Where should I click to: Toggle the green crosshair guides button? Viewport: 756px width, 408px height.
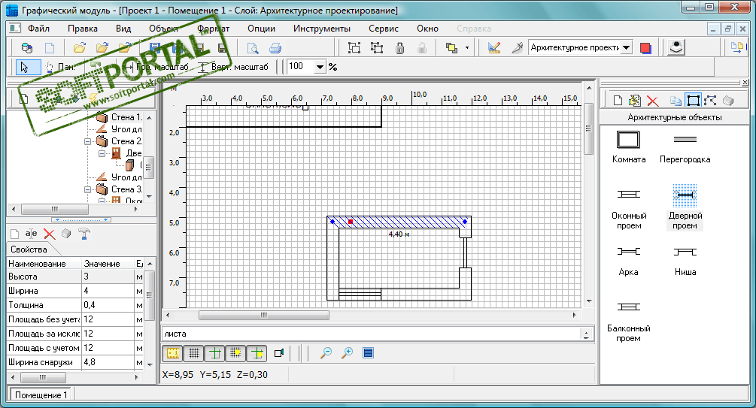click(215, 353)
